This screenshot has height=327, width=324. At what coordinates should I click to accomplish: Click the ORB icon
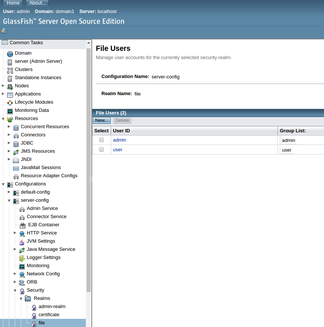pyautogui.click(x=22, y=283)
